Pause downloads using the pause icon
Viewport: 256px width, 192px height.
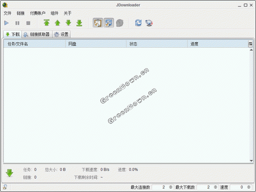click(17, 23)
